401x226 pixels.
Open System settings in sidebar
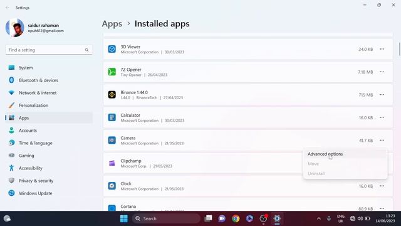tap(49, 68)
